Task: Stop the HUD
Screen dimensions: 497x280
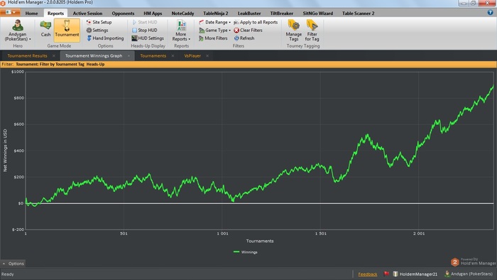Action: click(145, 30)
